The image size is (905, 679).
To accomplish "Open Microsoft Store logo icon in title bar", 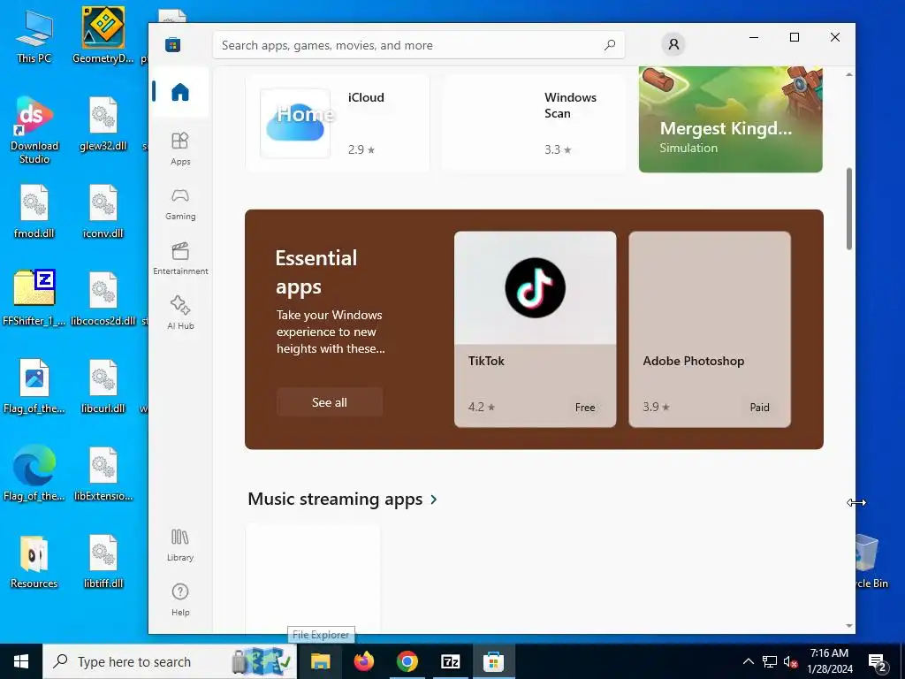I will (172, 44).
